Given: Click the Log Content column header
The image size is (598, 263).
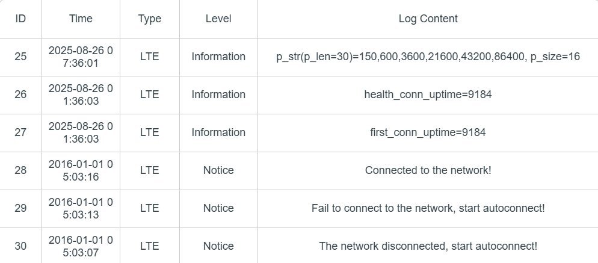Looking at the screenshot, I should pyautogui.click(x=428, y=19).
